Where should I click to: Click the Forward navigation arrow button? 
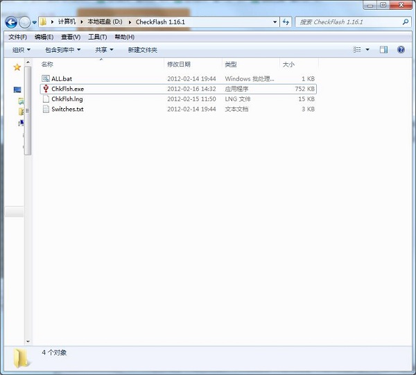click(x=24, y=22)
